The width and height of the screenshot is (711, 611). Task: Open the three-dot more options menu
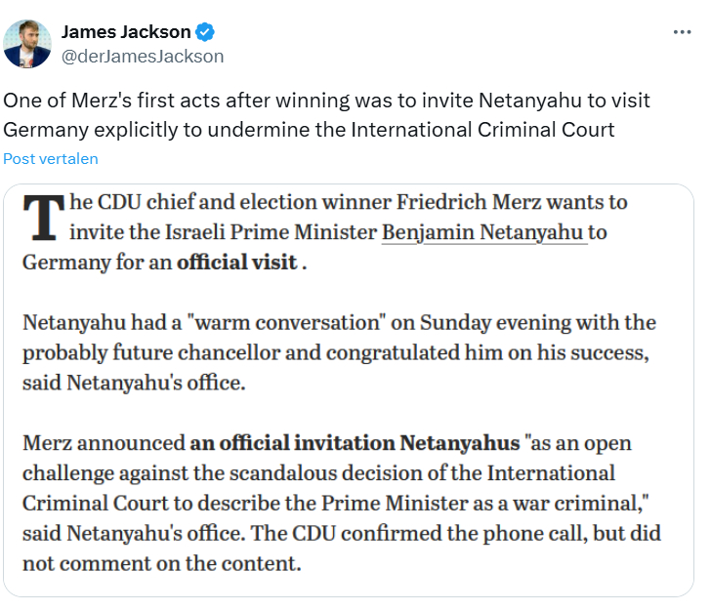[x=682, y=32]
